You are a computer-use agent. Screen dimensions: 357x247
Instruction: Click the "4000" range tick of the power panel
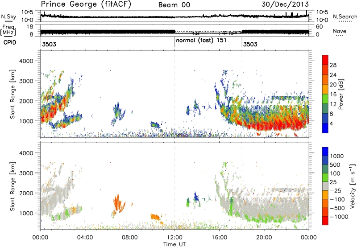(26, 61)
